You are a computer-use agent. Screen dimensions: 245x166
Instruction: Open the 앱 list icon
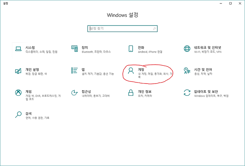pos(75,71)
